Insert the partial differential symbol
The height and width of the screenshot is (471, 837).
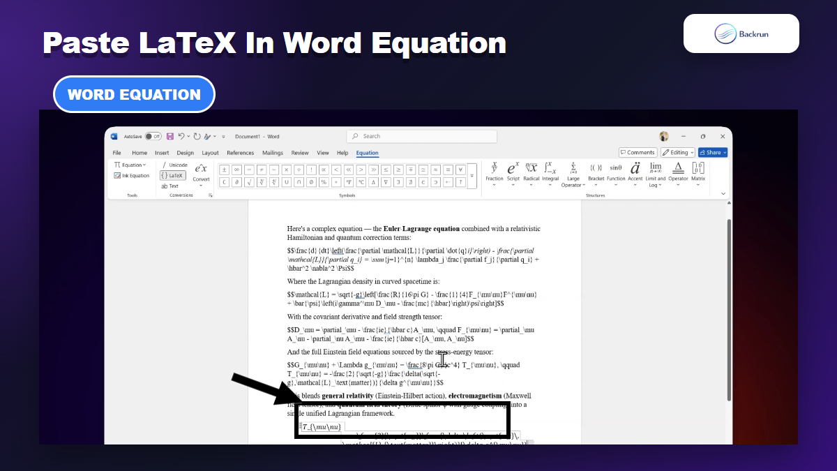click(x=236, y=182)
